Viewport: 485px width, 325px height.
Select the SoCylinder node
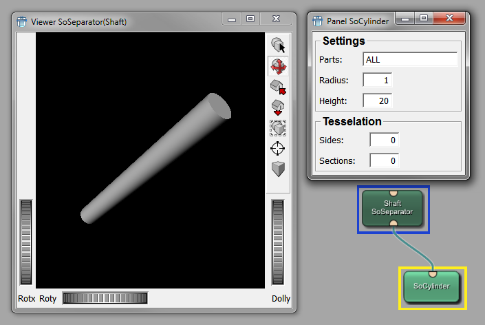coord(431,286)
